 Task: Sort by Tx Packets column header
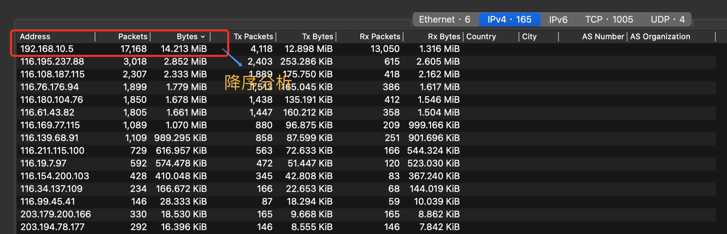[x=253, y=36]
